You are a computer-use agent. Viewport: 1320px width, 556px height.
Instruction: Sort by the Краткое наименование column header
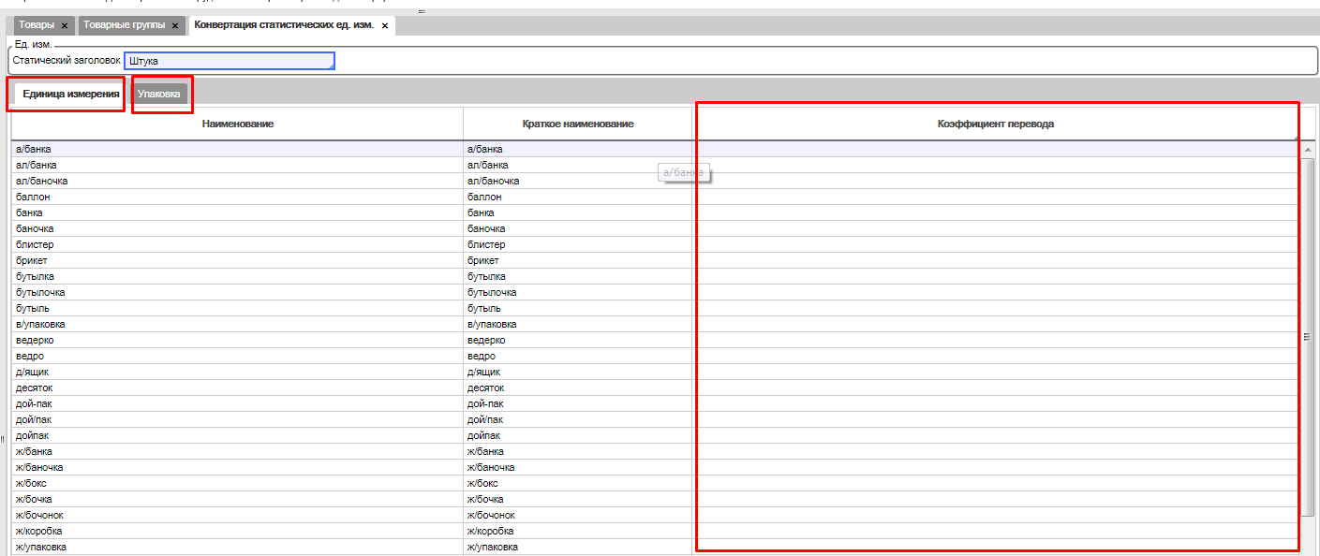click(577, 124)
